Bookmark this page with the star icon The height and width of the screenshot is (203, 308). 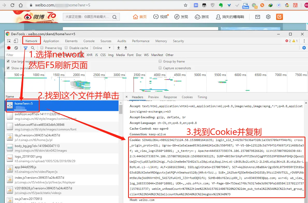point(185,5)
